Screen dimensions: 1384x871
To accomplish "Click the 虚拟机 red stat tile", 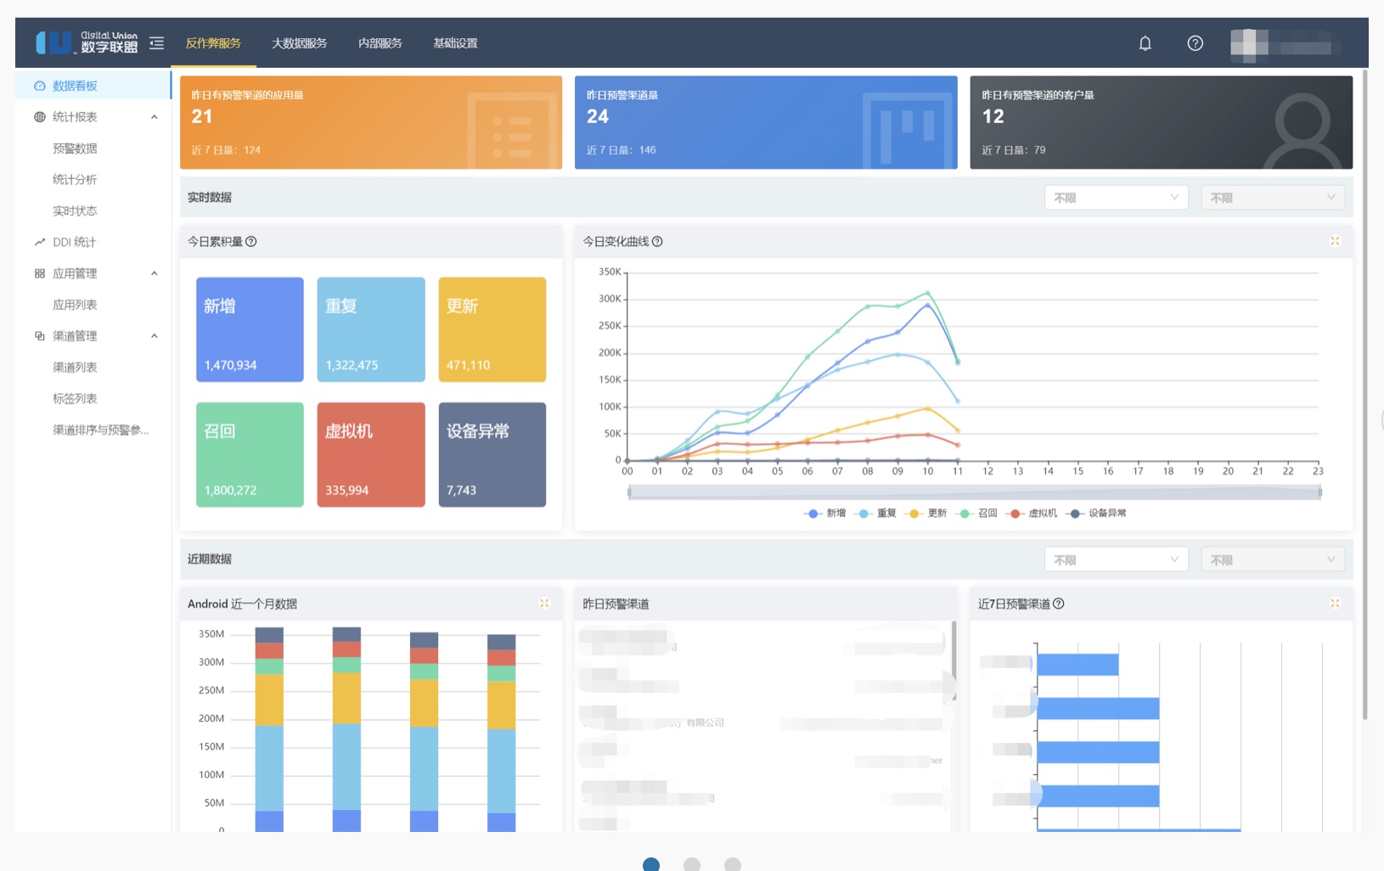I will pyautogui.click(x=371, y=455).
